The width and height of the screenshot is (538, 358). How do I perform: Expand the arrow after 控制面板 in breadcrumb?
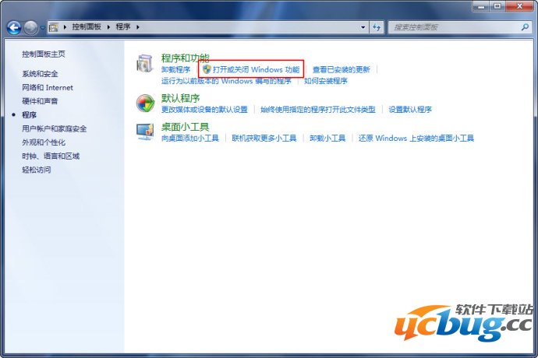[109, 26]
